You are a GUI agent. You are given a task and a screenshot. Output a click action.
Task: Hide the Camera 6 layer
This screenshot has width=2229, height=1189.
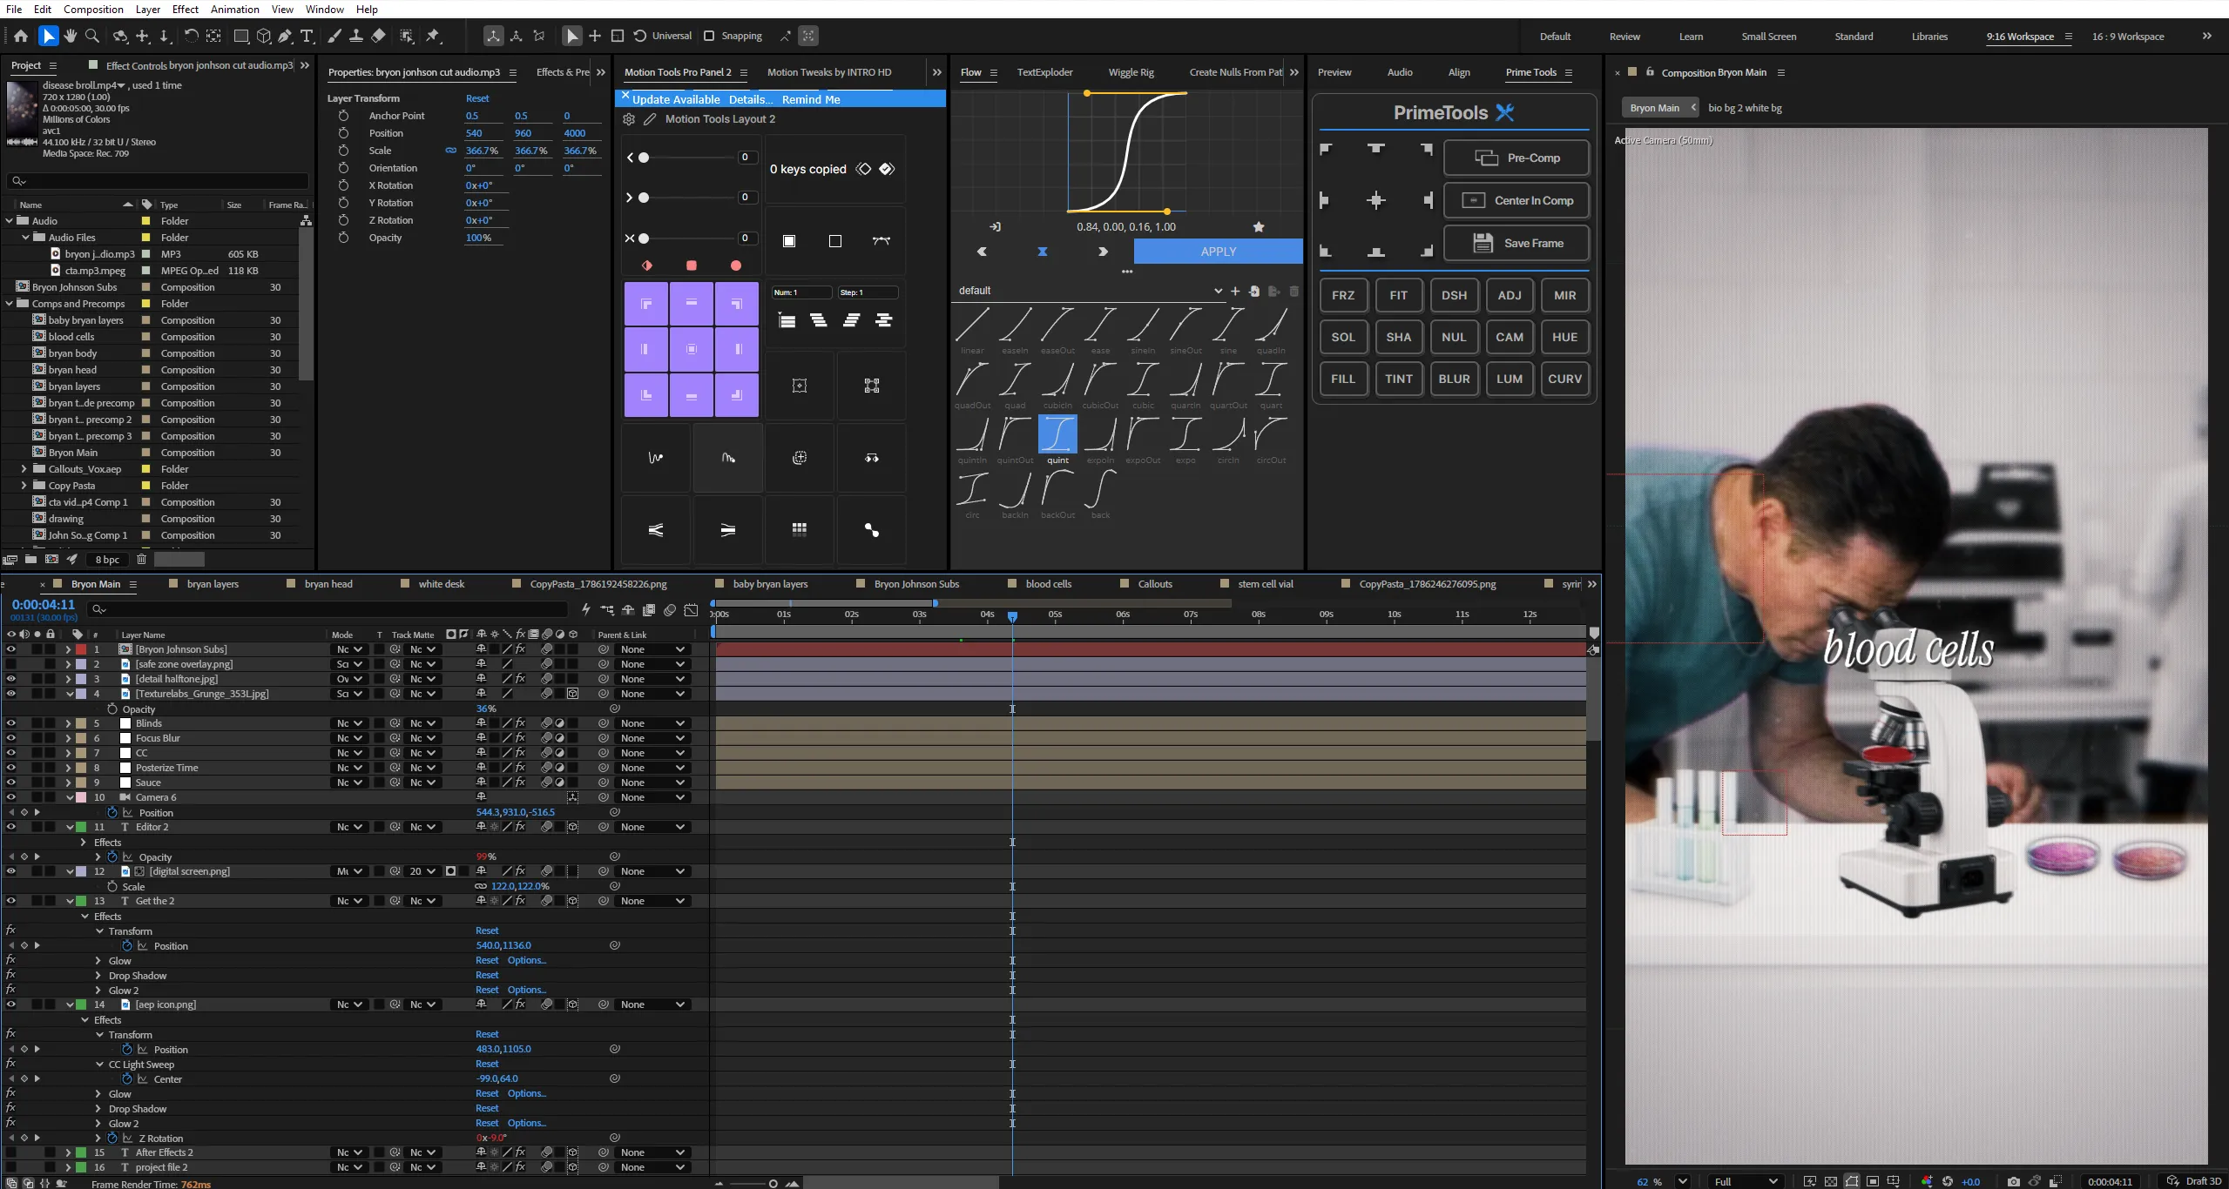(x=11, y=797)
